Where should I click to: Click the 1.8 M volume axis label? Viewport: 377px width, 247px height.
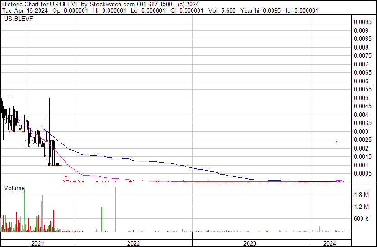(362, 195)
